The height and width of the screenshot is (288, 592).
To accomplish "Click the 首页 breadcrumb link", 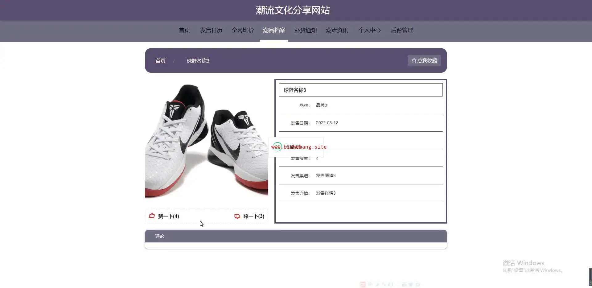I will 160,61.
